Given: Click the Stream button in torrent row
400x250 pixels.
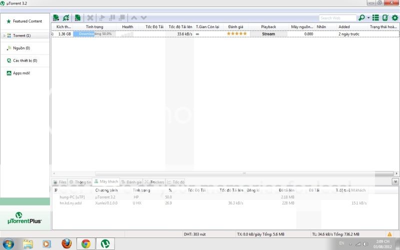Looking at the screenshot, I should coord(268,34).
